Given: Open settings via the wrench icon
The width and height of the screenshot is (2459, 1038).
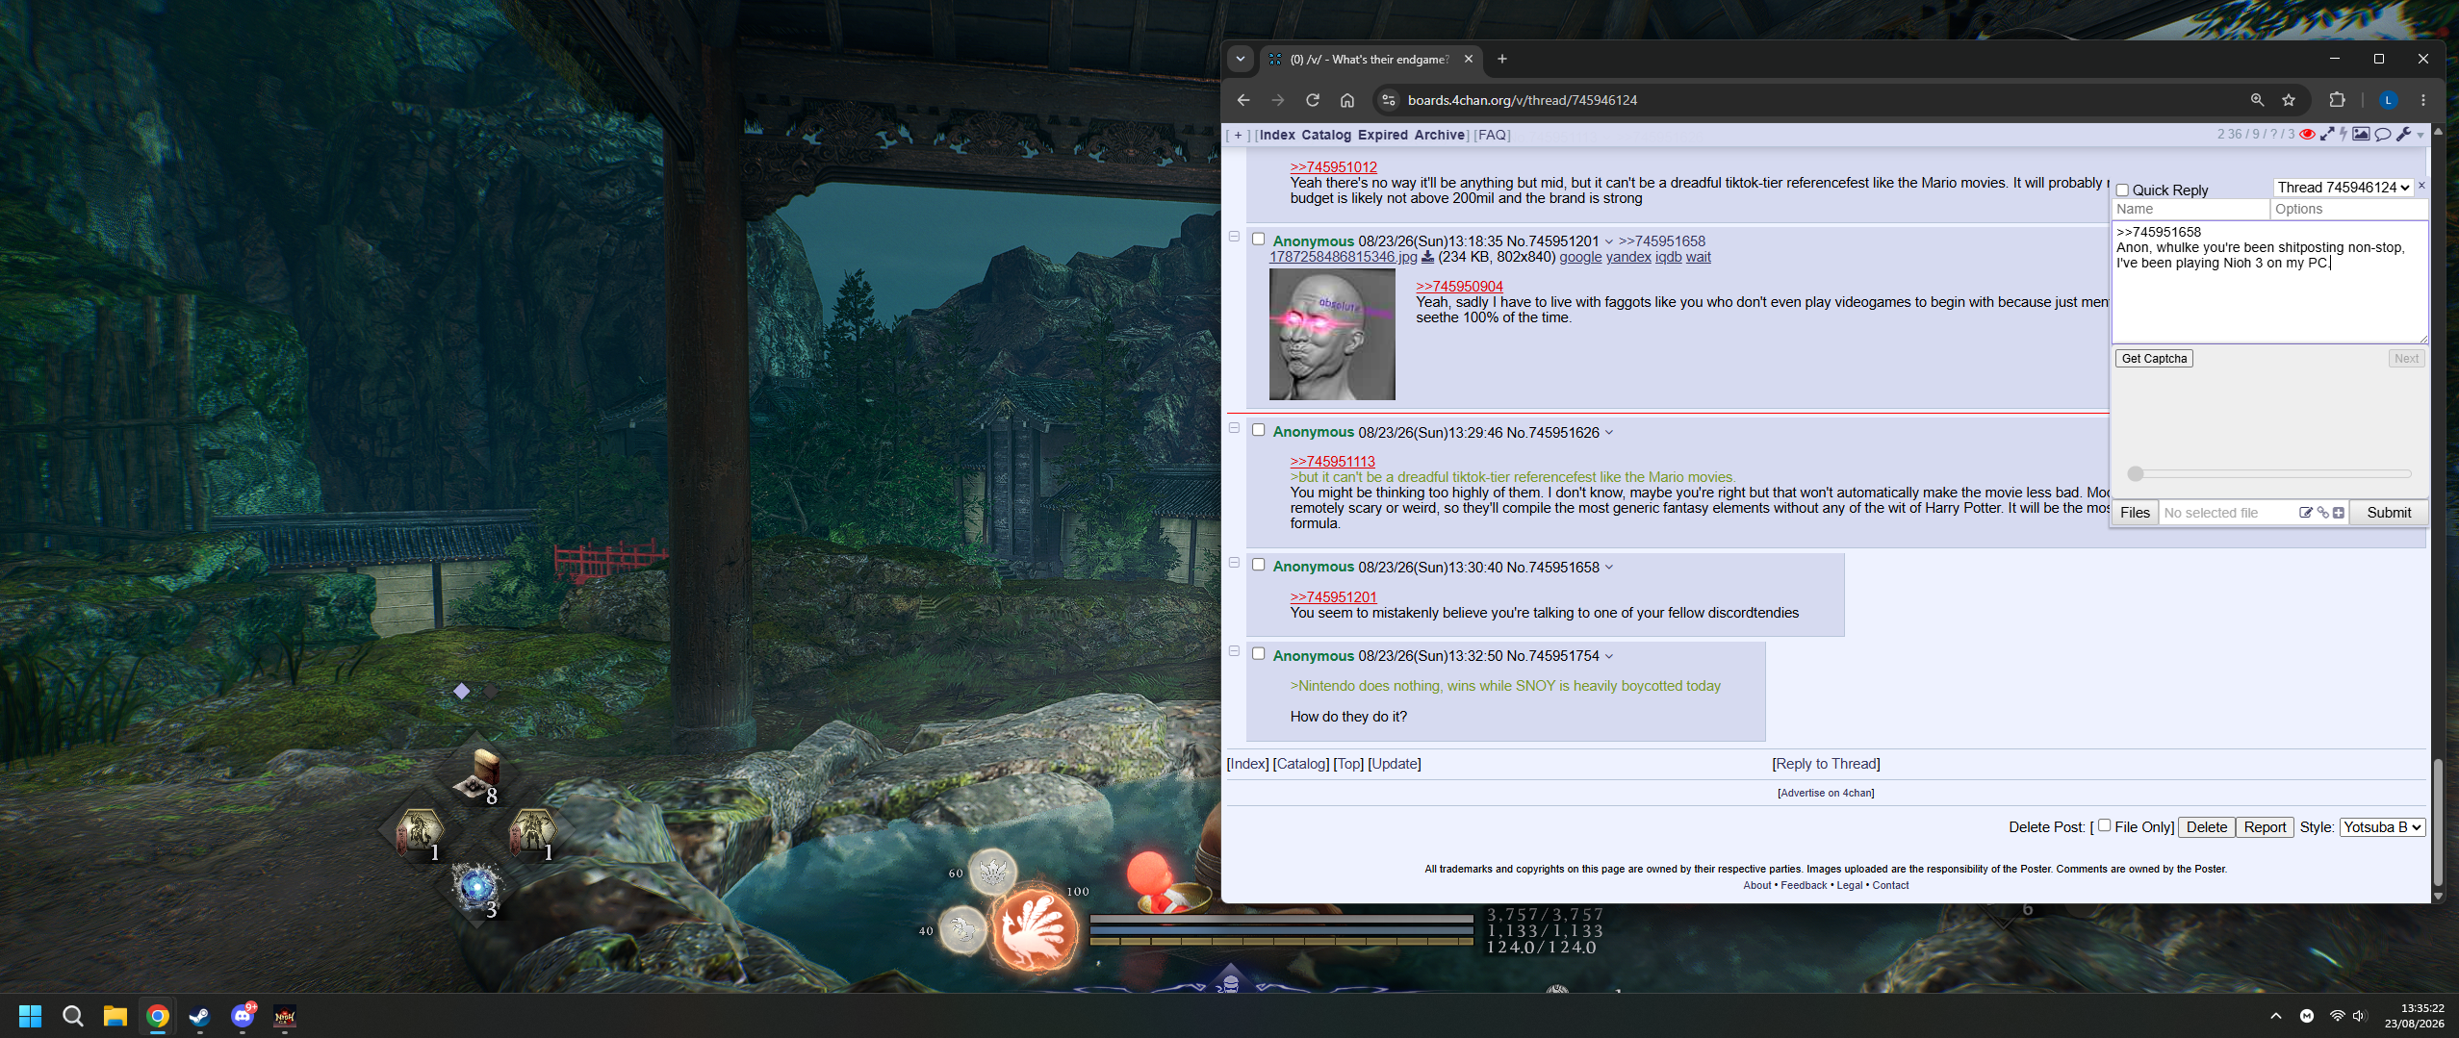Looking at the screenshot, I should [2404, 135].
